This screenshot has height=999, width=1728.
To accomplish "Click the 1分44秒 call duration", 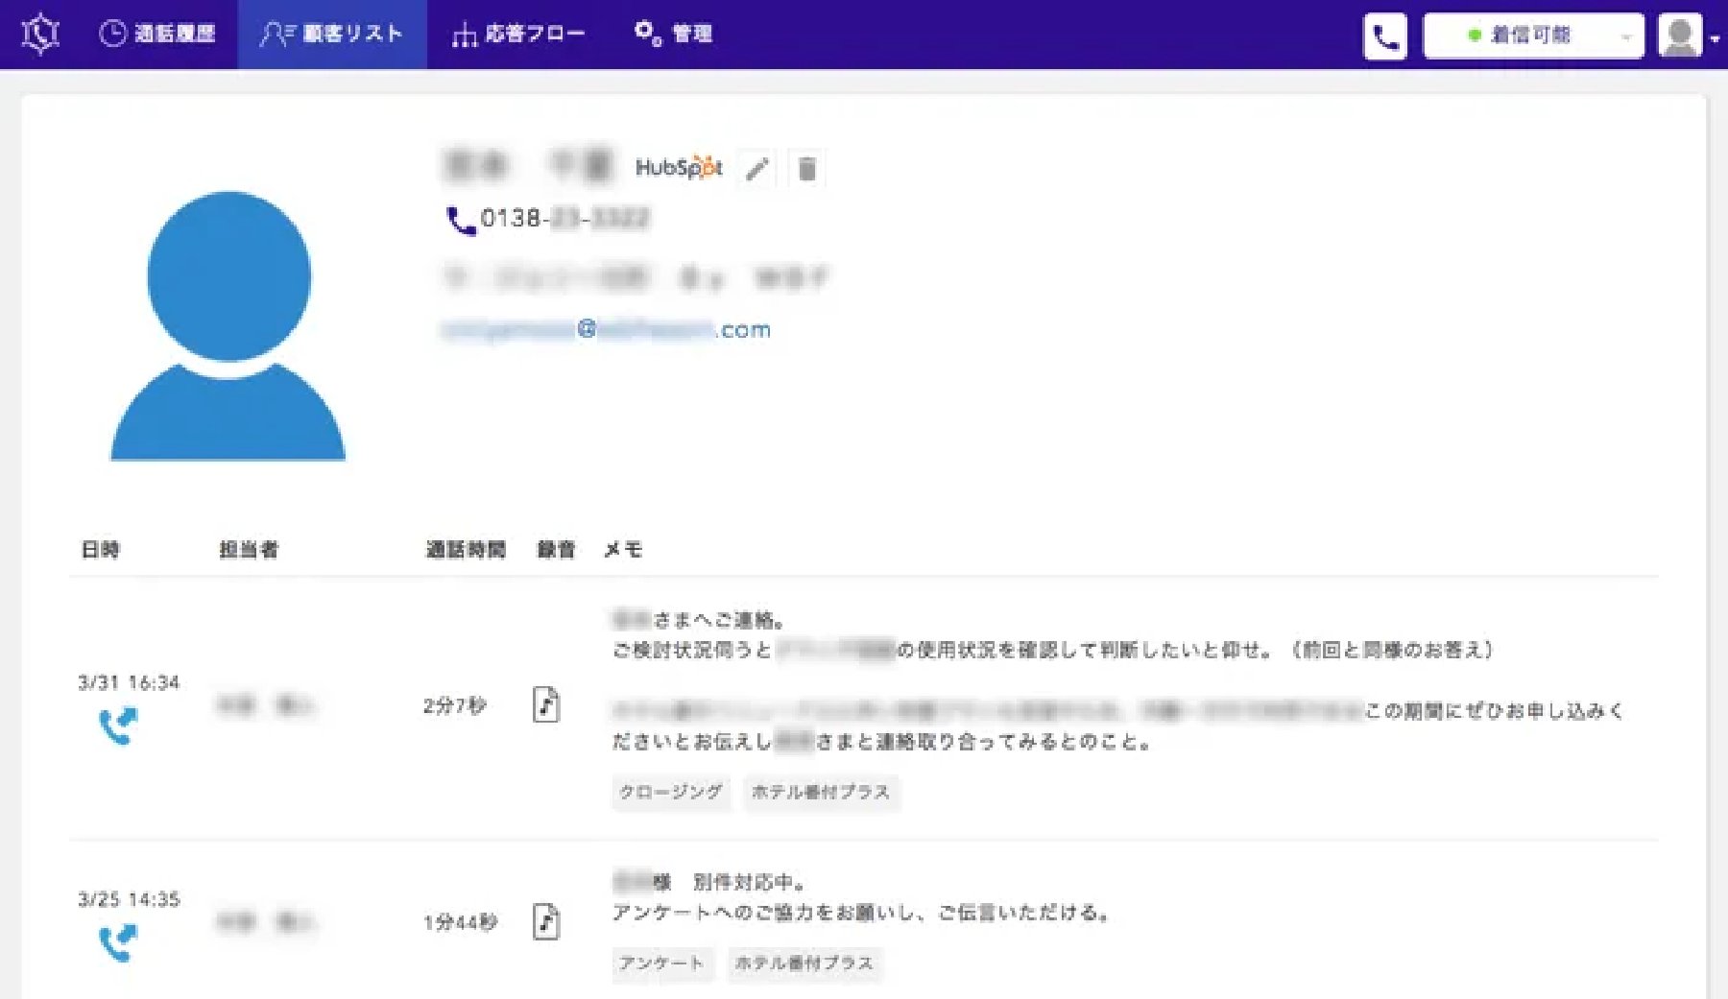I will [461, 923].
